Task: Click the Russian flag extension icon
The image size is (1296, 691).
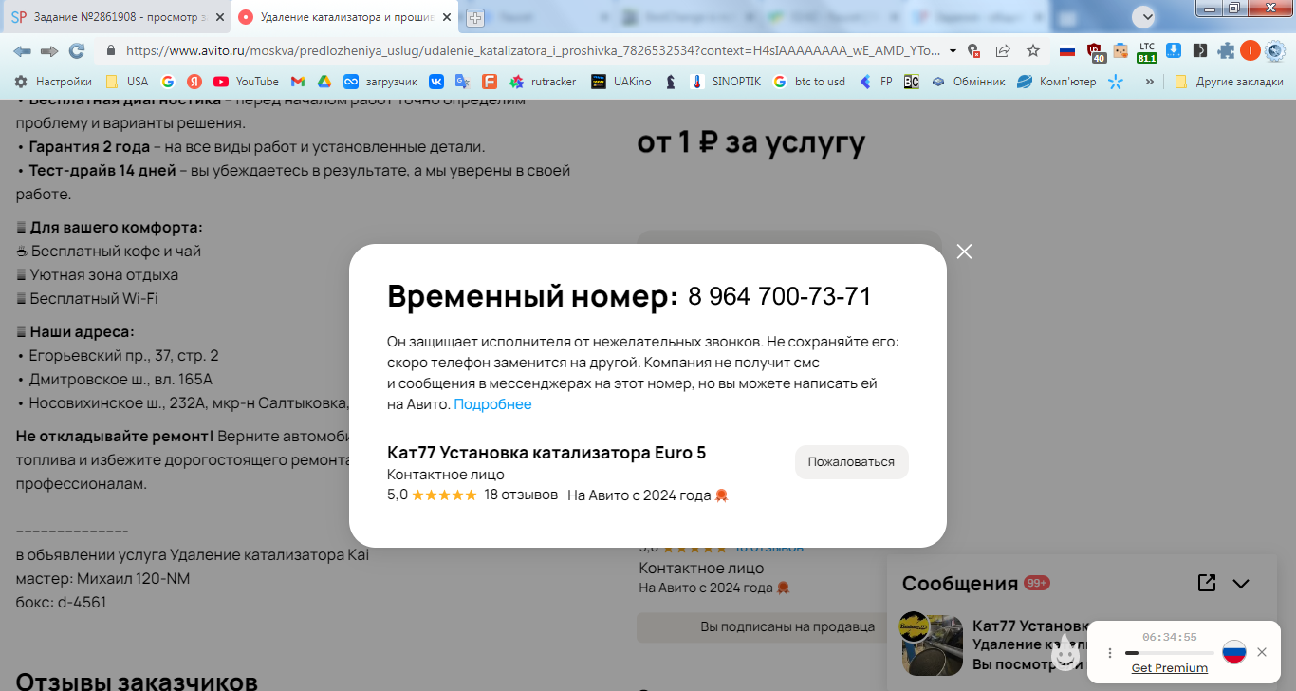Action: pyautogui.click(x=1067, y=51)
